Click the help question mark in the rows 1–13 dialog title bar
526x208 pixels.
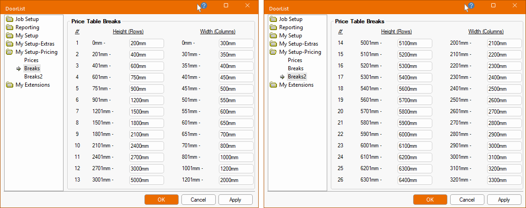[204, 6]
